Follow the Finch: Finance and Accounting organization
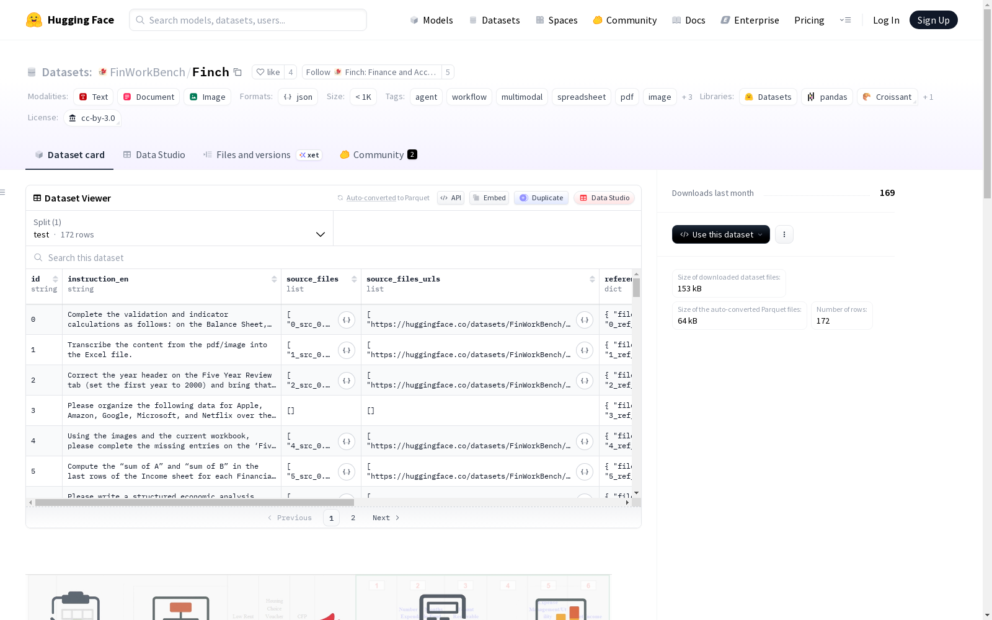Screen dimensions: 992x620 coord(371,72)
